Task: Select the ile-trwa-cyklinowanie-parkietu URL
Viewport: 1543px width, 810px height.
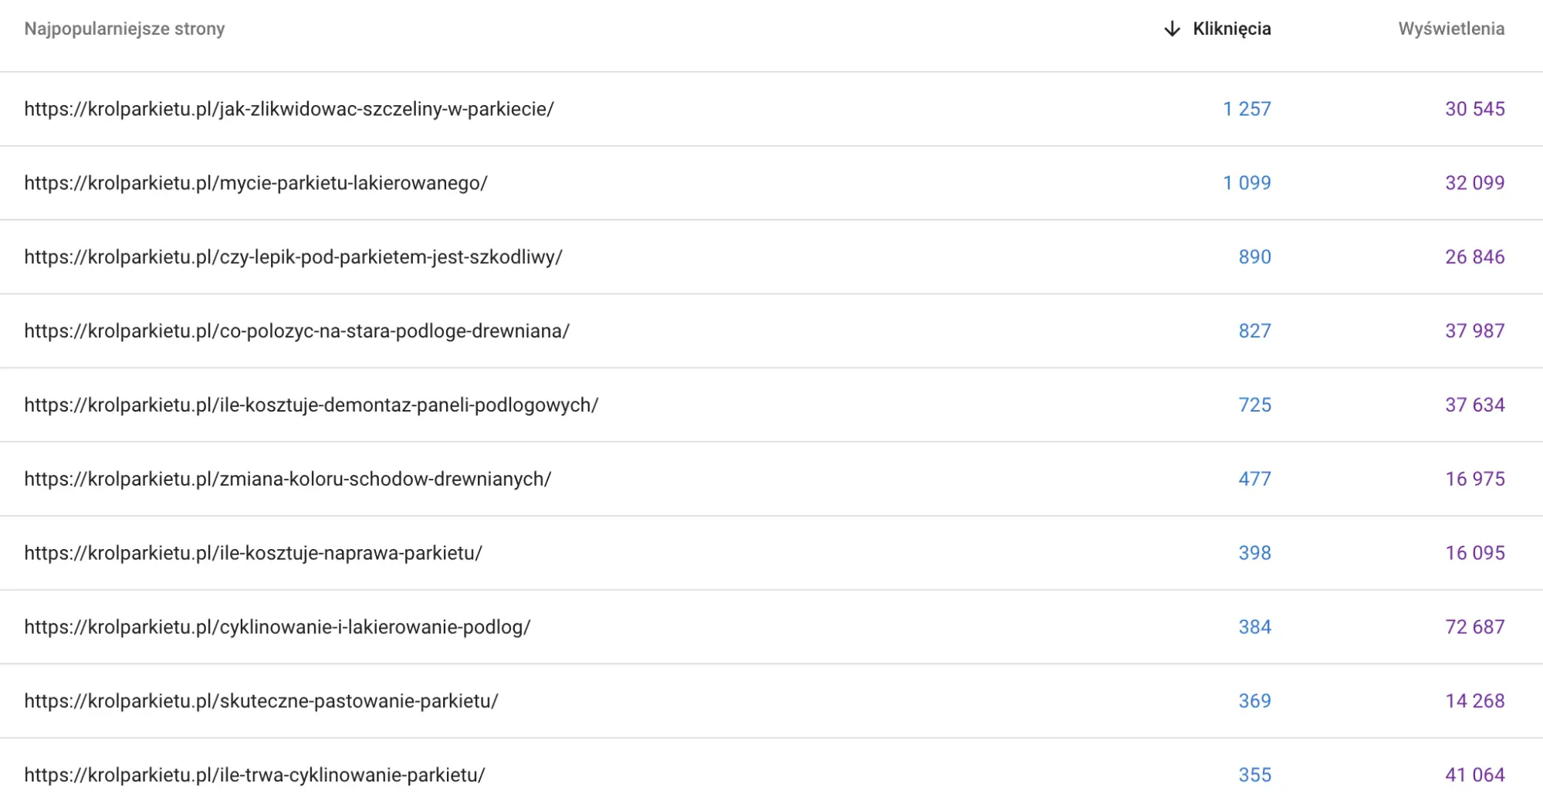Action: coord(255,775)
